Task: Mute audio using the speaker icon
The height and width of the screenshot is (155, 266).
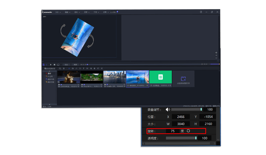Action: (168, 110)
